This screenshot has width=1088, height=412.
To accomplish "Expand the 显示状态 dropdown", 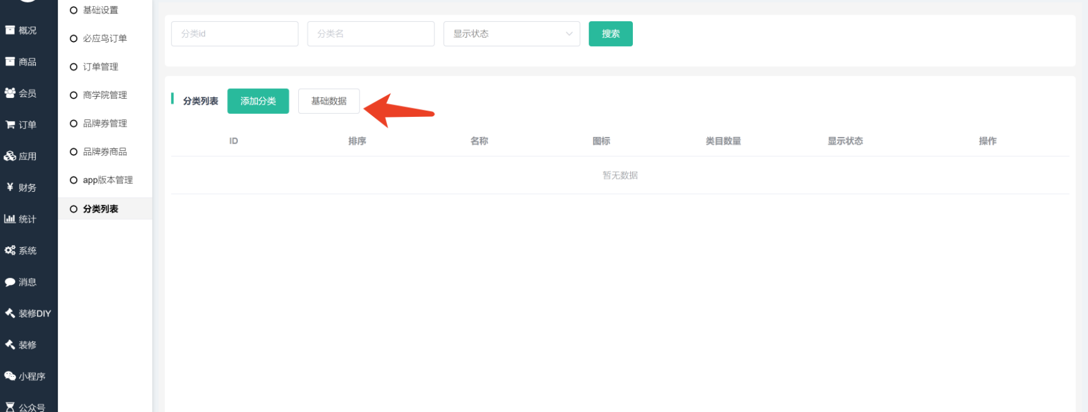I will point(511,33).
